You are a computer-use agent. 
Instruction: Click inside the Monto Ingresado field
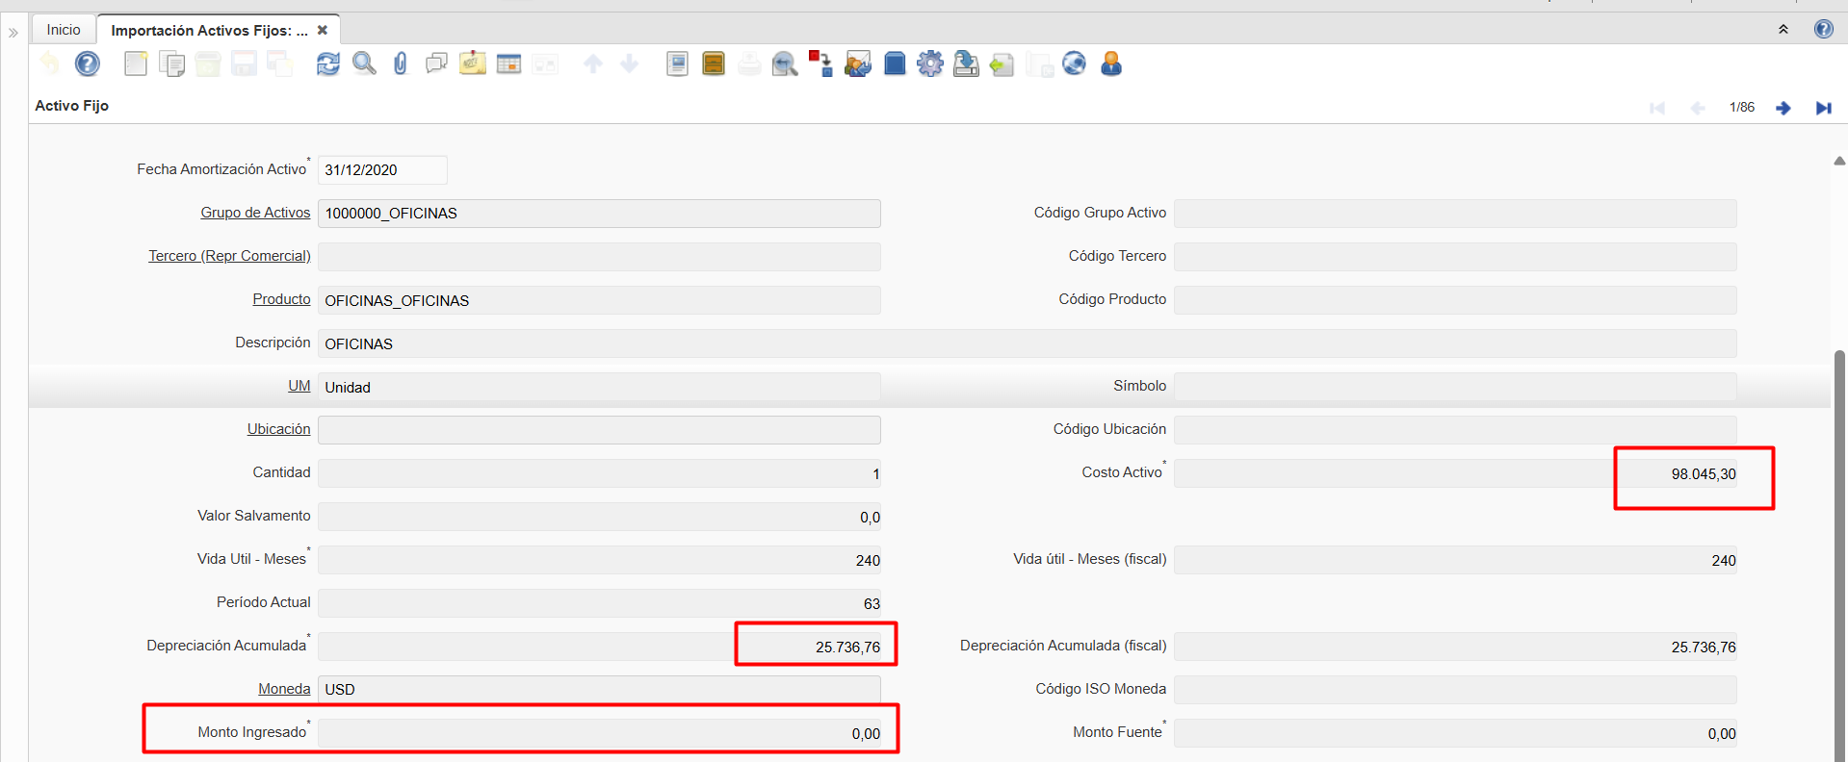[x=599, y=733]
